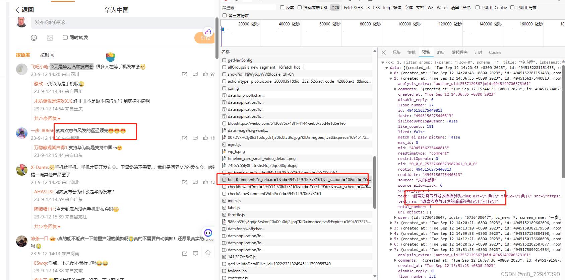Switch to 标头 headers tab
Screen dimensions: 565x280
click(396, 53)
